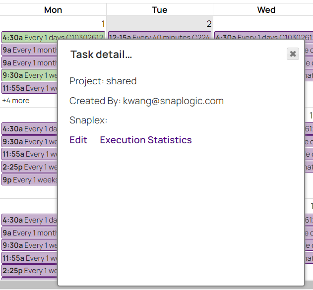Open 2:25p event directly above 9p event
The image size is (313, 290).
coord(30,167)
